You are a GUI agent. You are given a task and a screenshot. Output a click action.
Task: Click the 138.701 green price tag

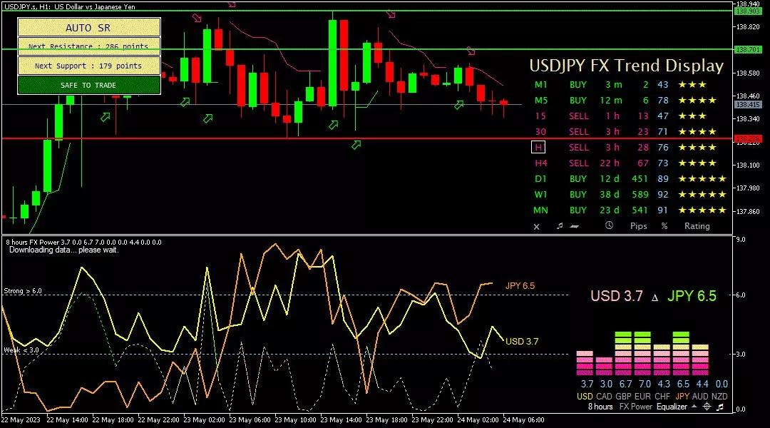748,50
